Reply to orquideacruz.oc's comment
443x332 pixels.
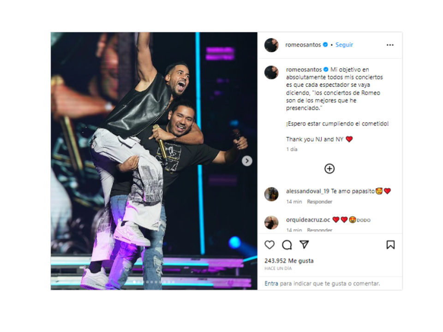pos(319,230)
